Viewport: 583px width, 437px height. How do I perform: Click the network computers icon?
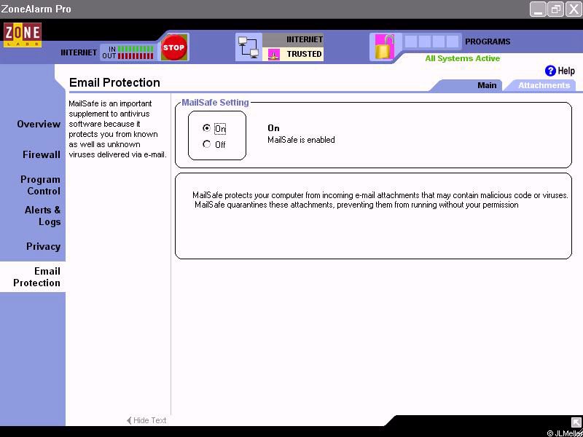pos(249,47)
